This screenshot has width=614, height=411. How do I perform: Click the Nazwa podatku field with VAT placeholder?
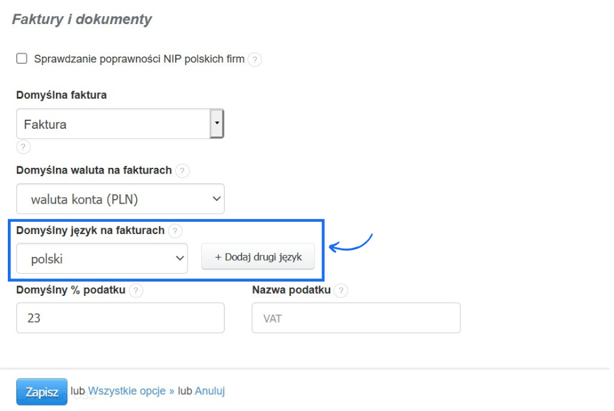pyautogui.click(x=356, y=319)
